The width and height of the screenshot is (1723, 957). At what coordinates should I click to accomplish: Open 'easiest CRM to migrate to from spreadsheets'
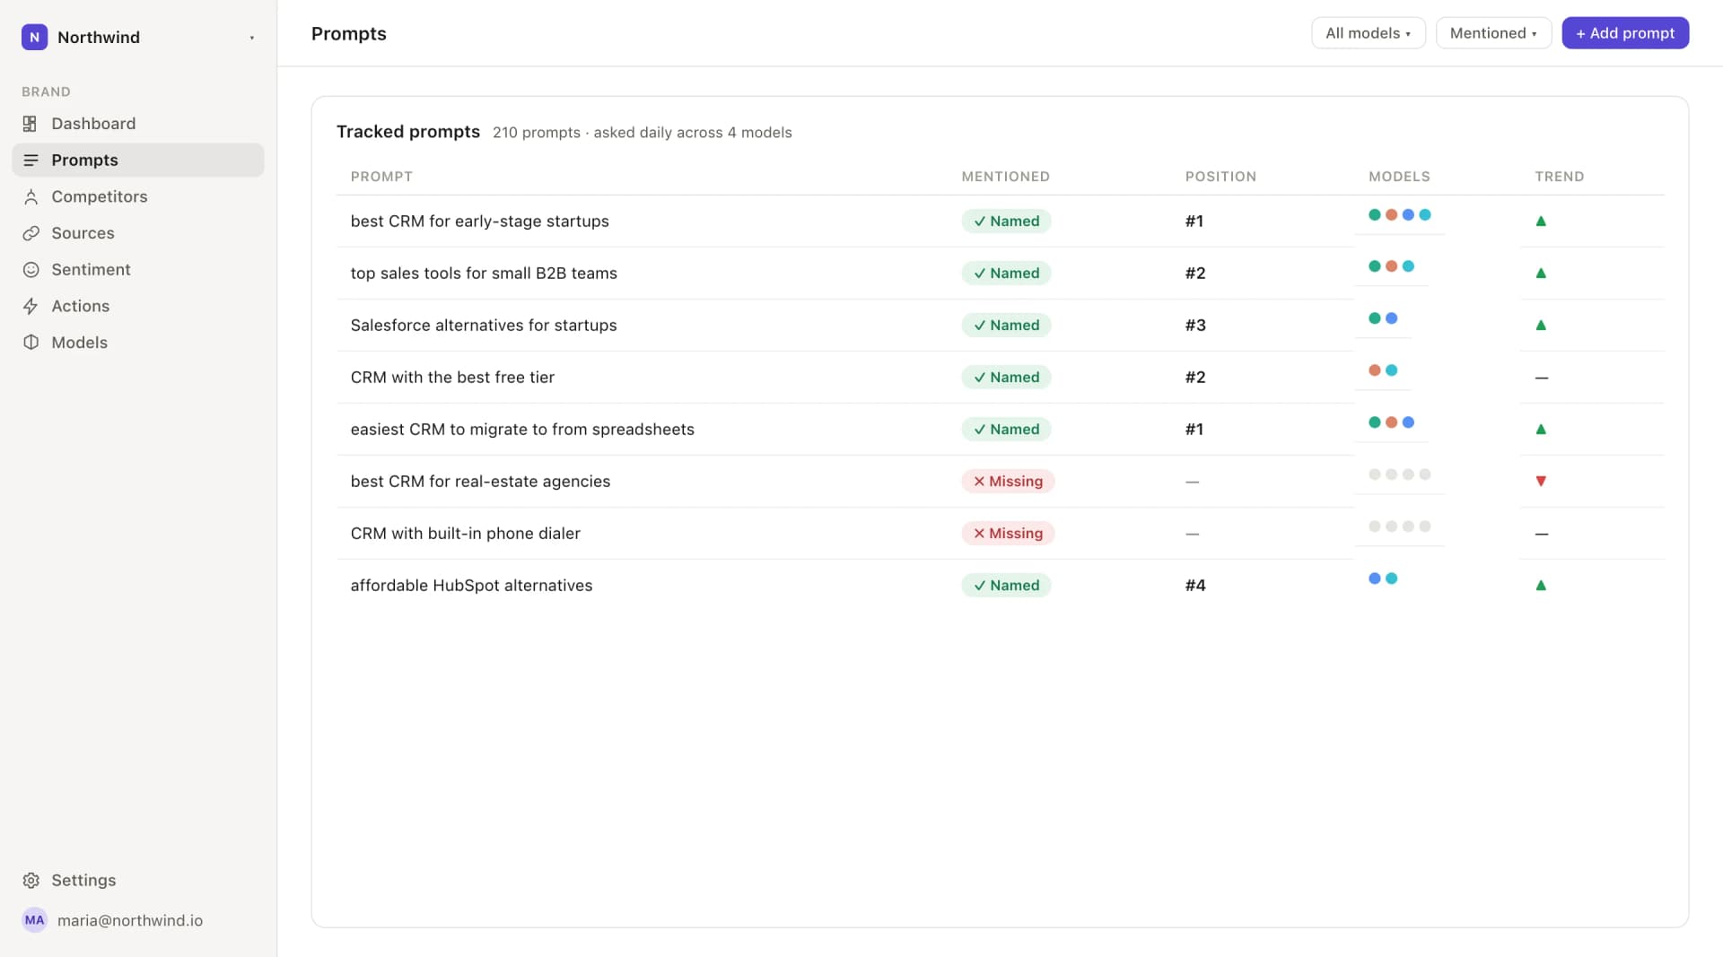pos(522,430)
